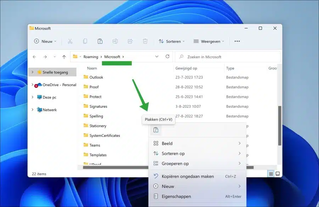Screen dimensions: 319x207
Task: Open the Beeld submenu
Action: (197, 143)
